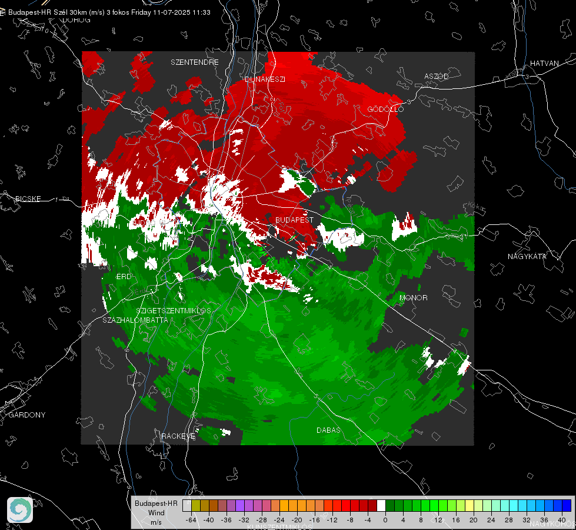Viewport: 576px width, 530px height.
Task: Click the BICSKE label on the map
Action: [x=28, y=199]
